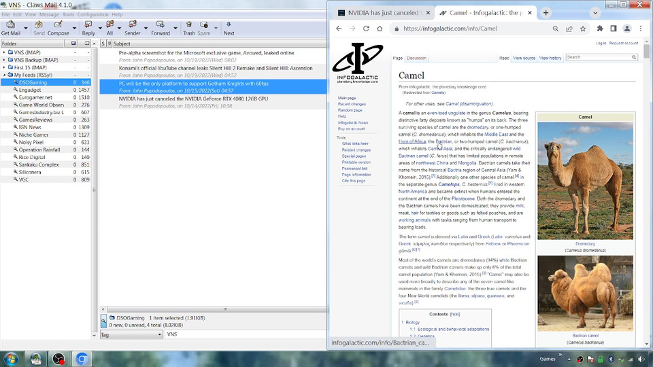Click the Infogalactic logo
Viewport: 653px width, 367px height.
point(358,63)
